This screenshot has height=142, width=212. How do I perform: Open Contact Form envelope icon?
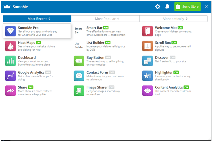[x=79, y=76]
